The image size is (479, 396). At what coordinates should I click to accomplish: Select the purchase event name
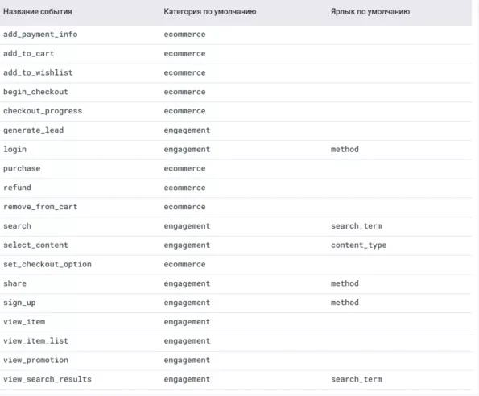click(22, 168)
